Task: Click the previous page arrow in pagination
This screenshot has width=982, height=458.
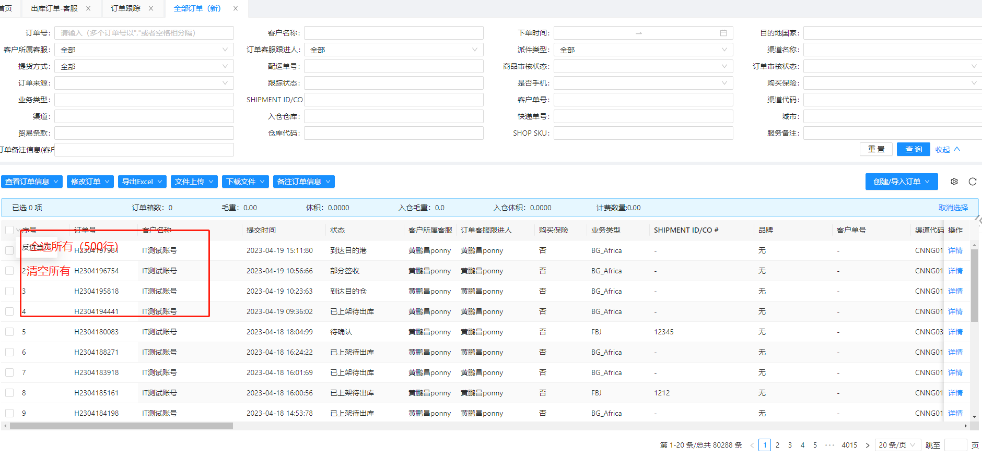Action: click(752, 445)
